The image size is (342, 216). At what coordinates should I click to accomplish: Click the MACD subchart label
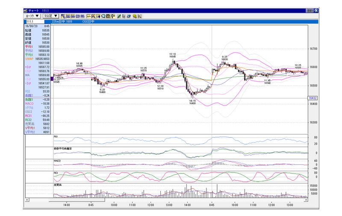click(x=57, y=161)
